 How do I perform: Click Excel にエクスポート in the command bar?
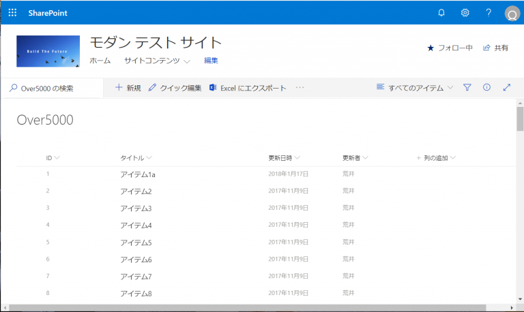click(x=247, y=88)
